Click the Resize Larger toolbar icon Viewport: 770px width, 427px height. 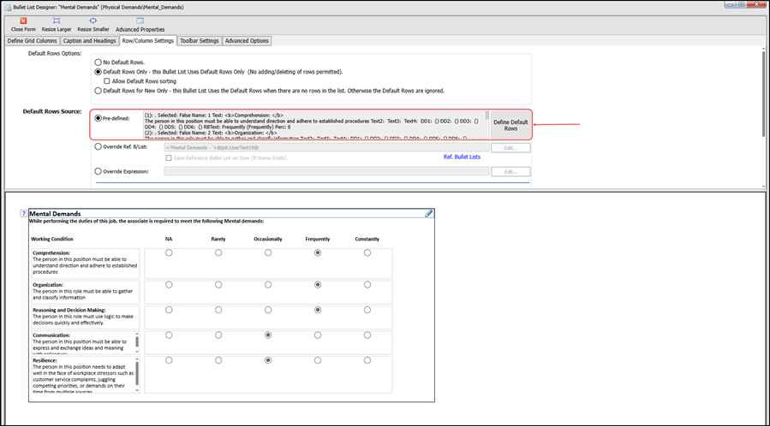57,21
